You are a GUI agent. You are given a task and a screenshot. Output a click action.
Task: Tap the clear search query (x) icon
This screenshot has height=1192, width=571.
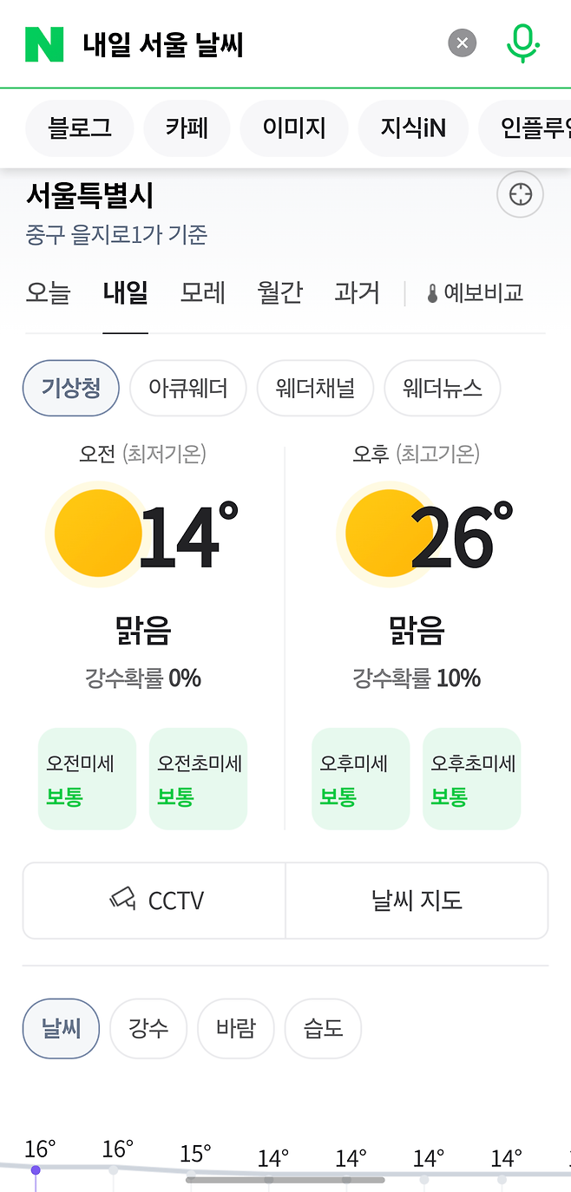[x=462, y=43]
